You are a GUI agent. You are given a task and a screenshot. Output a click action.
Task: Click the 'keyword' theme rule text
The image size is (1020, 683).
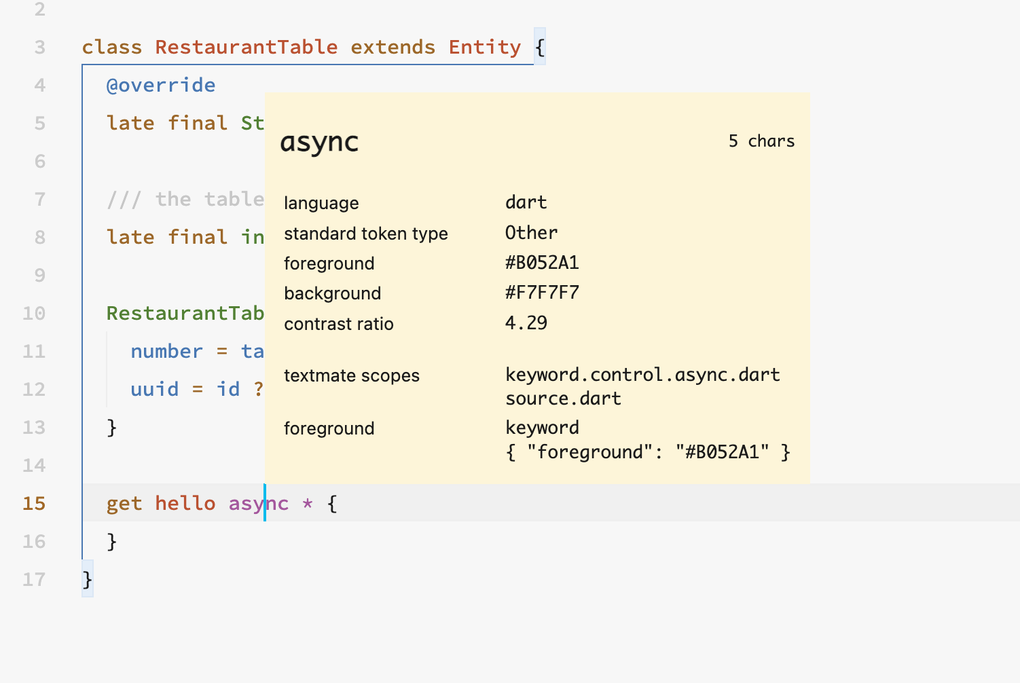tap(542, 428)
